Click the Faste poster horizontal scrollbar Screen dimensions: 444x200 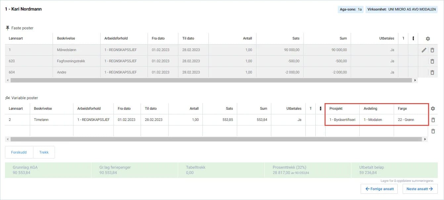(211, 80)
